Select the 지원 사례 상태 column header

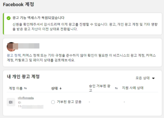(133, 88)
